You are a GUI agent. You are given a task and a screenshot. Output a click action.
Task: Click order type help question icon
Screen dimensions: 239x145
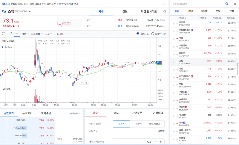(x=99, y=124)
